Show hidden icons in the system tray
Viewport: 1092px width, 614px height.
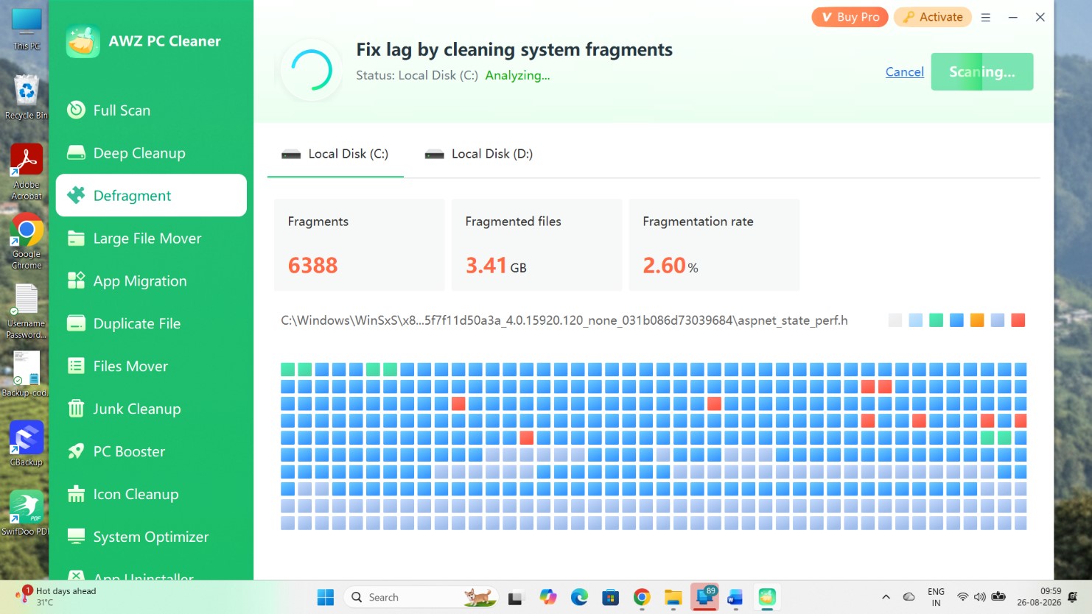[x=886, y=597]
